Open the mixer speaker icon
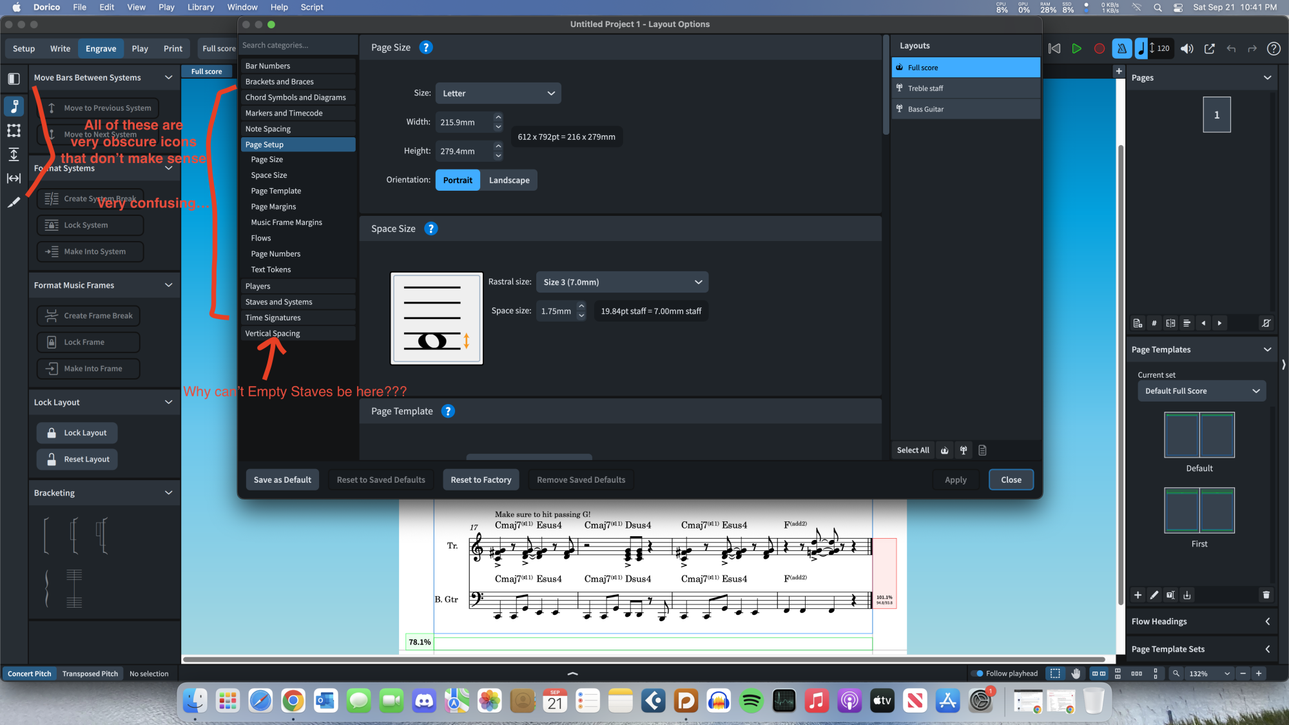 click(1187, 48)
